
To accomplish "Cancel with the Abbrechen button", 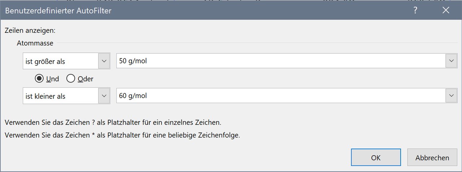I will (x=432, y=158).
